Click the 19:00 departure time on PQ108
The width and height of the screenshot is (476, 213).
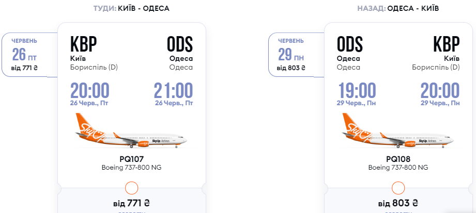(357, 91)
